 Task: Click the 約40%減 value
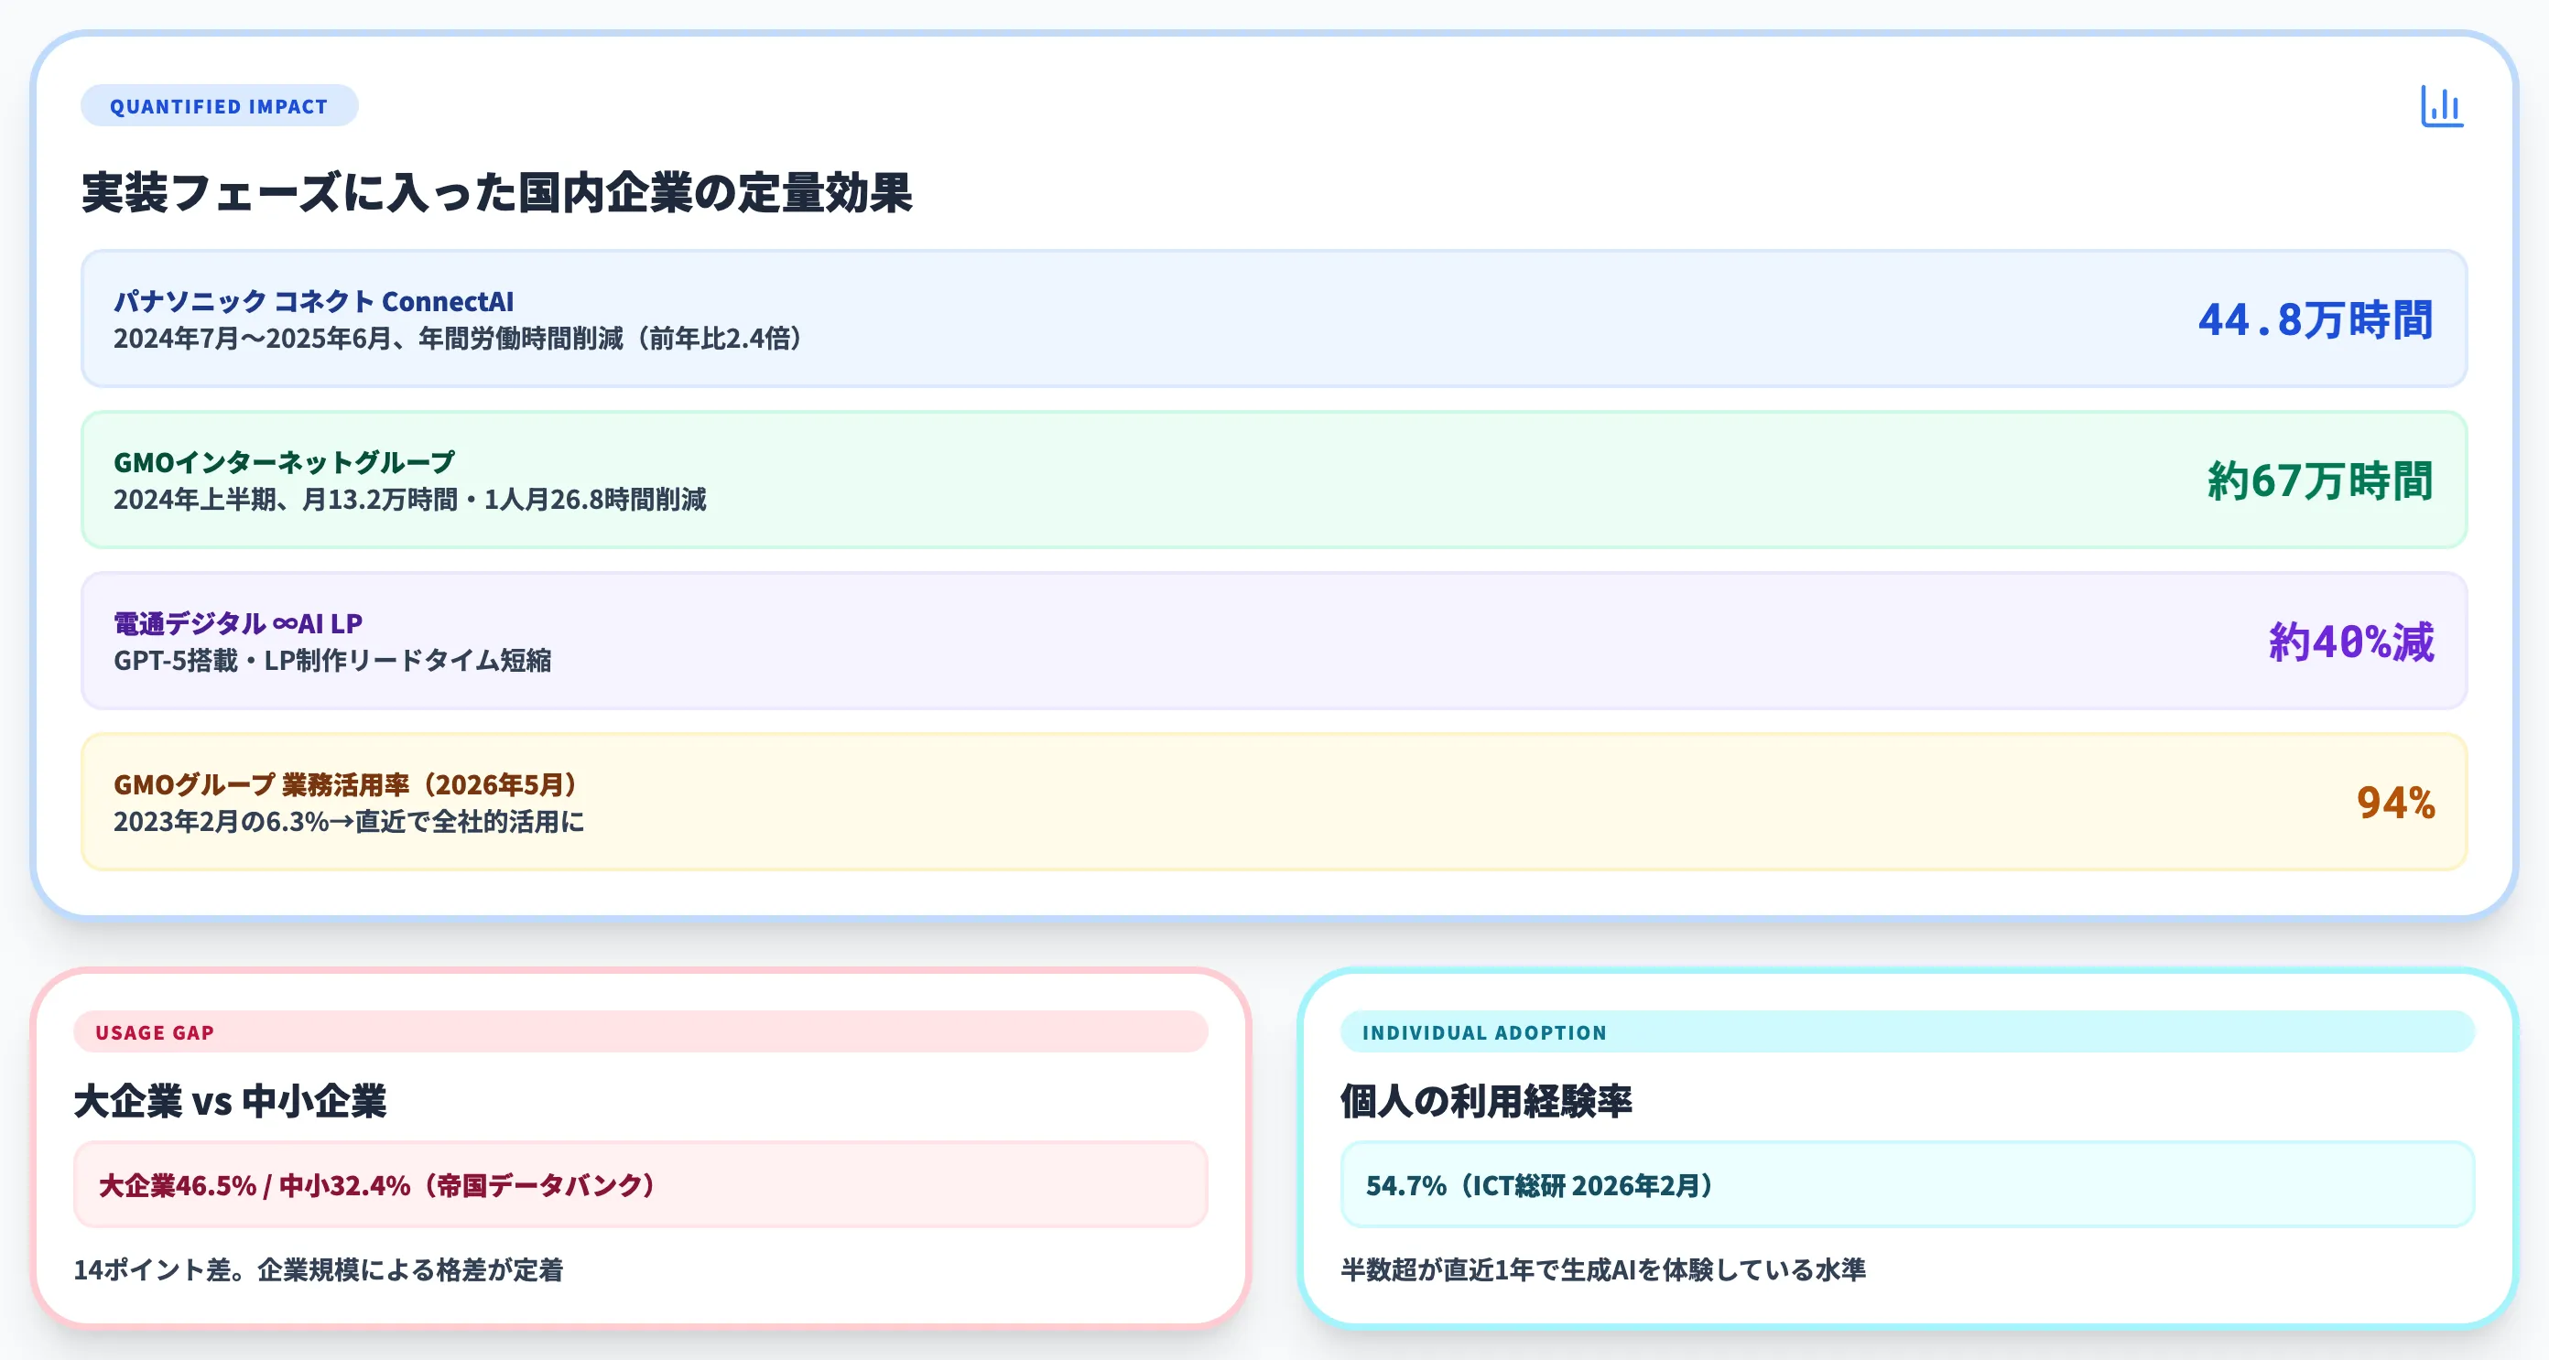pos(2351,642)
